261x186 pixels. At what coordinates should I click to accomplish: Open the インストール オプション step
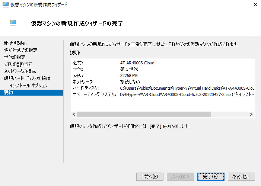tap(28, 86)
